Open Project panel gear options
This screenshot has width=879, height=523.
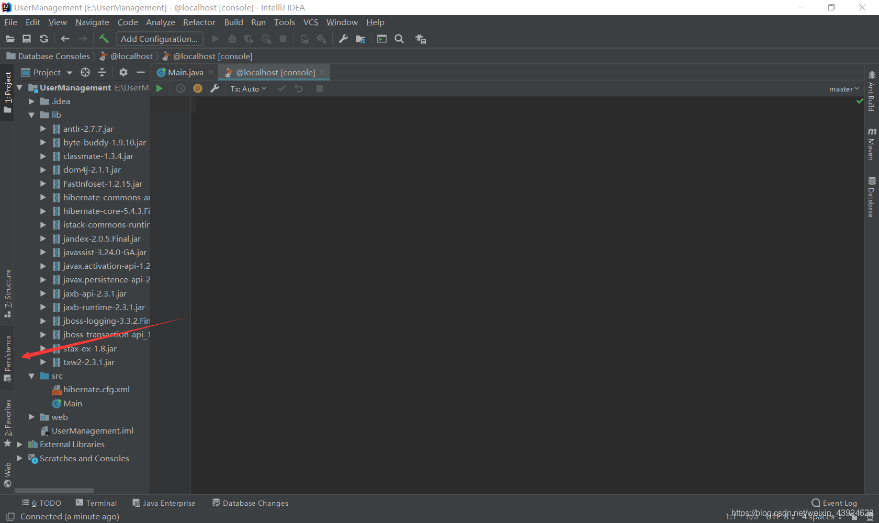click(x=123, y=72)
